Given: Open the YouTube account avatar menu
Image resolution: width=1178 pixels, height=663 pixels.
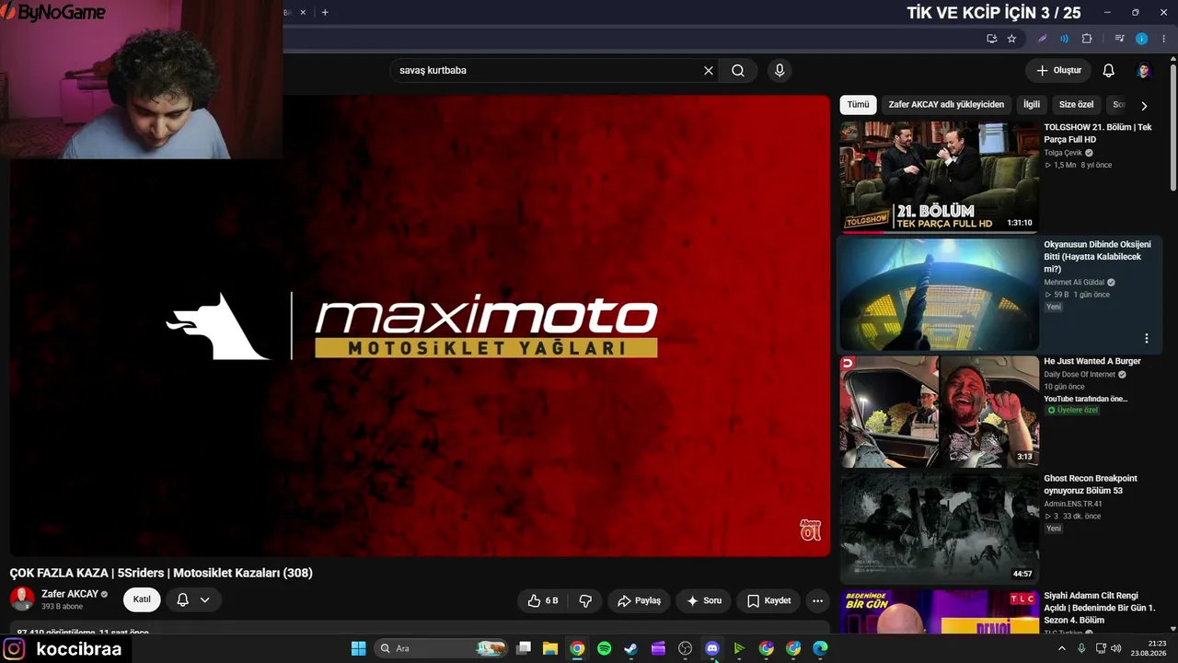Looking at the screenshot, I should point(1144,70).
